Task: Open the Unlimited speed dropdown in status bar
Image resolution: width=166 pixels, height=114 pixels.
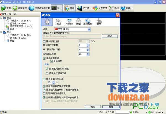Action: coord(162,112)
